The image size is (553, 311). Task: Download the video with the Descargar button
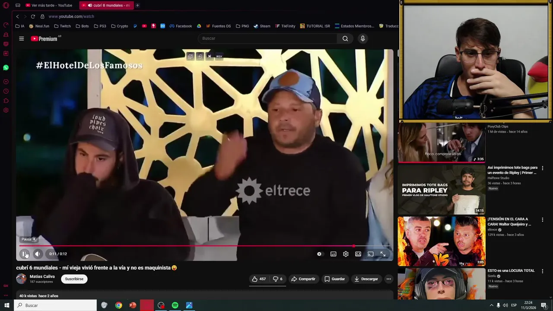pos(366,279)
